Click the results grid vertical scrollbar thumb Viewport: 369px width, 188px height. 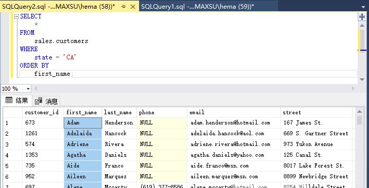[359, 120]
